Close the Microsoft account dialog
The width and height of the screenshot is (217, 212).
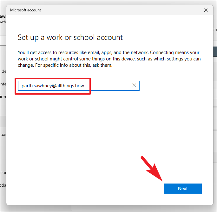(x=206, y=10)
